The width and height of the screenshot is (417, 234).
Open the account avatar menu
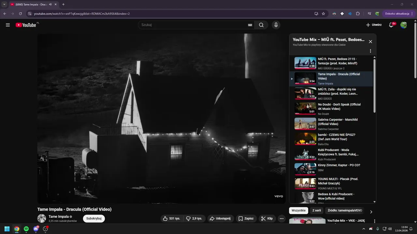click(x=404, y=25)
